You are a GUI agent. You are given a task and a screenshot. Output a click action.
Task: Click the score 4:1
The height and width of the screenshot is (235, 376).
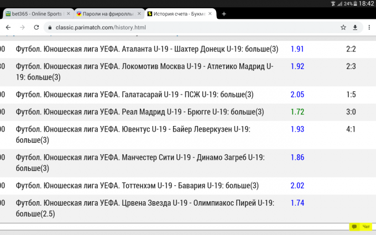pos(351,129)
